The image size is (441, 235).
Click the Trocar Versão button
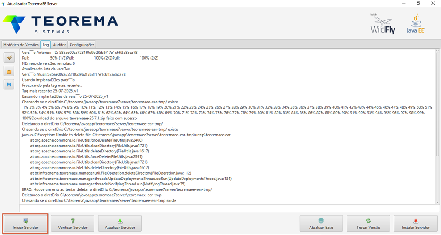(x=368, y=223)
